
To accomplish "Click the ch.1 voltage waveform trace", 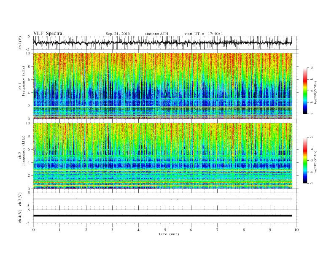I will coord(162,43).
